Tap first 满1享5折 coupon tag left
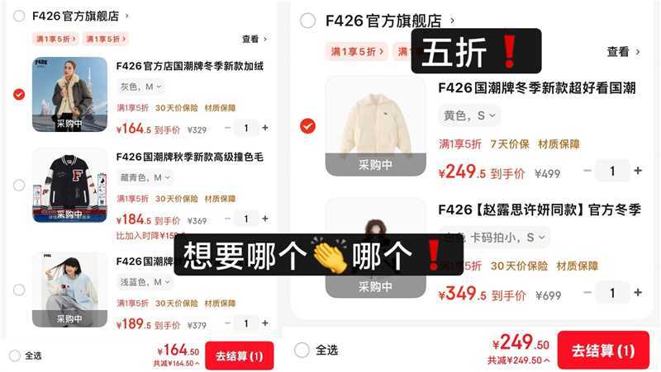 55,39
